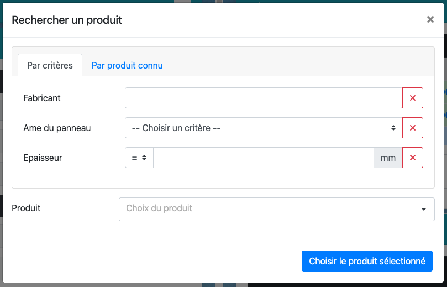
Task: Close the Rechercher un produit dialog
Action: [x=430, y=20]
